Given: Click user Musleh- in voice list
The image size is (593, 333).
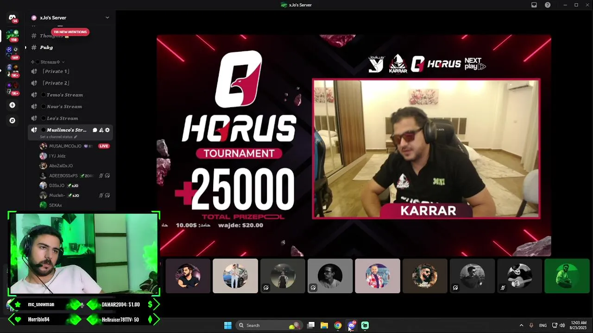Looking at the screenshot, I should tap(75, 196).
